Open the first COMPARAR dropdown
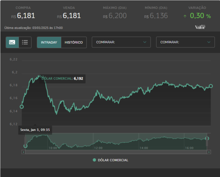Viewport: 220px width, 177px height. [x=121, y=42]
